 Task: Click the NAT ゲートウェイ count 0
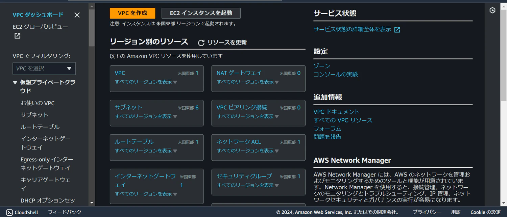tap(299, 73)
